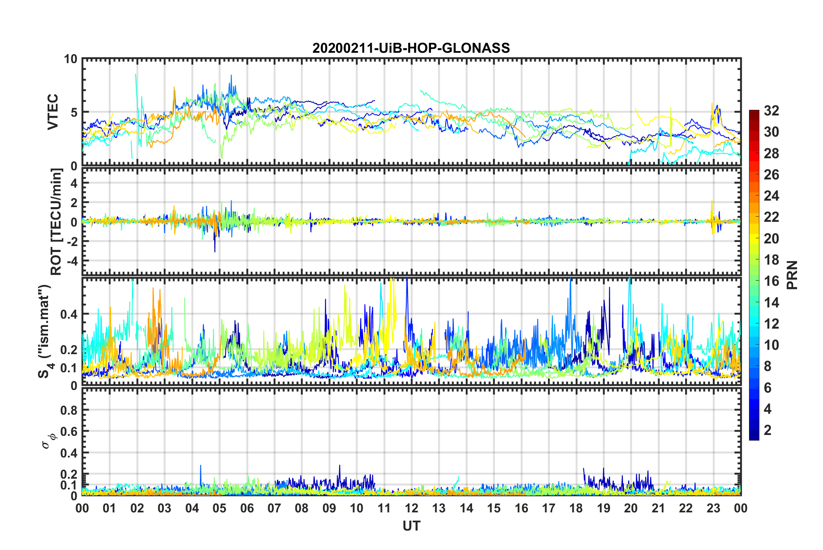Click x-axis tick label 06

point(247,508)
